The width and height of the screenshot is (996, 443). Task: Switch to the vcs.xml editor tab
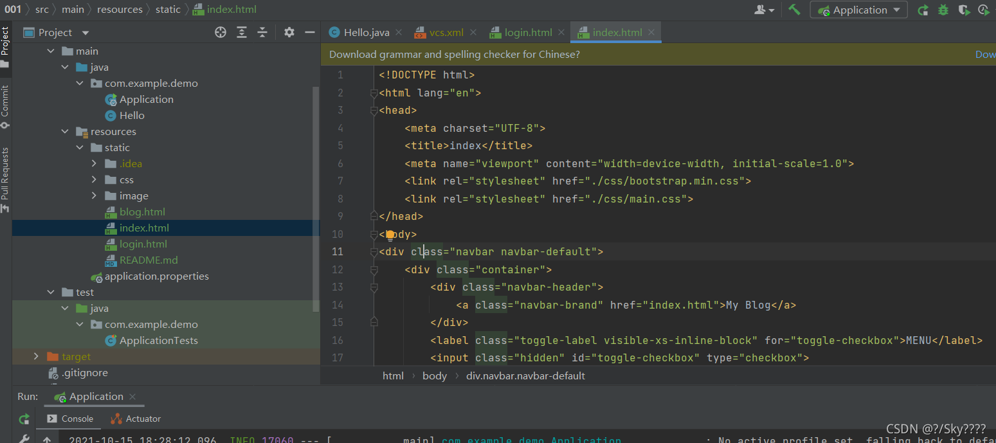446,32
